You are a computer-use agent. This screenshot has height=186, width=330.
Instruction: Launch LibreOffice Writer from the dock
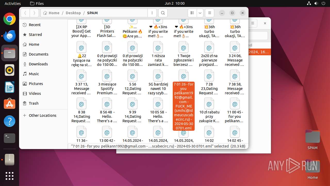(10, 87)
